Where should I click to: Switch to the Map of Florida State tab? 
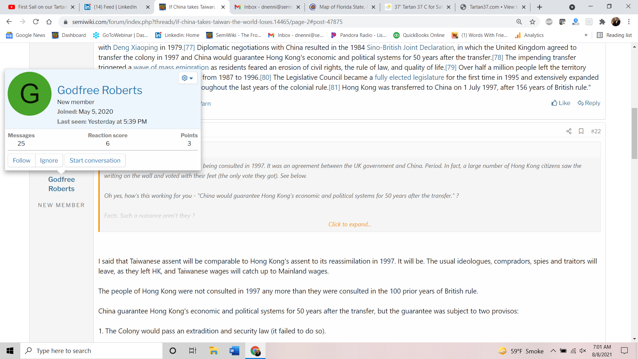point(342,7)
